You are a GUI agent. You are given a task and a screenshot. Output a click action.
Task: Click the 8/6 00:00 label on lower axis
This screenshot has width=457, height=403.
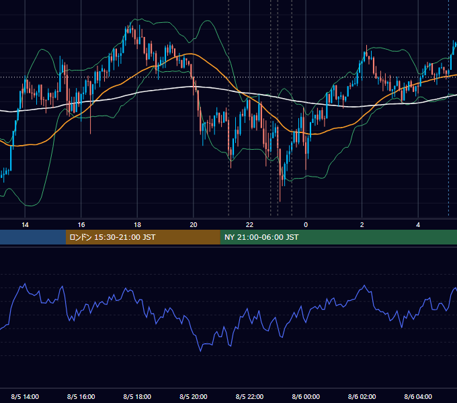(x=306, y=396)
